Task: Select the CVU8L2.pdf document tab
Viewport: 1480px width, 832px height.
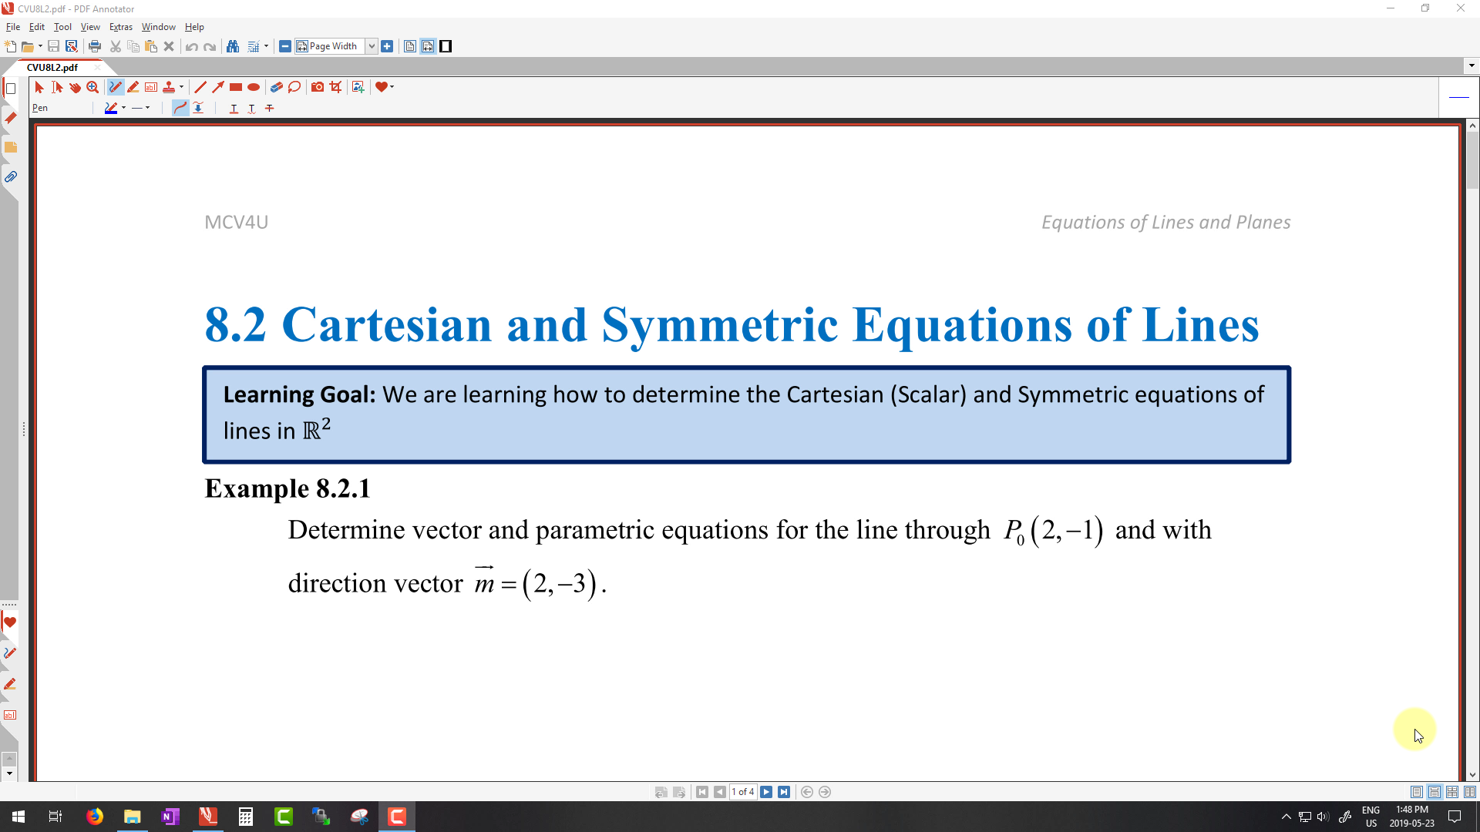Action: point(52,67)
